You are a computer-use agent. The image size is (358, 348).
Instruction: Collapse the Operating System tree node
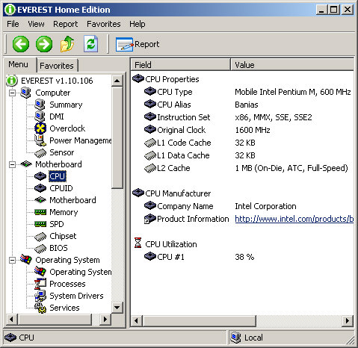pos(12,260)
